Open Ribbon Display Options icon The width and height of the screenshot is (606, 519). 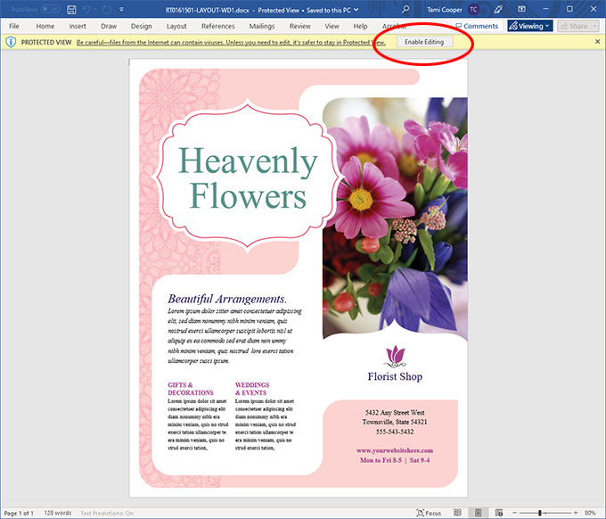point(521,9)
